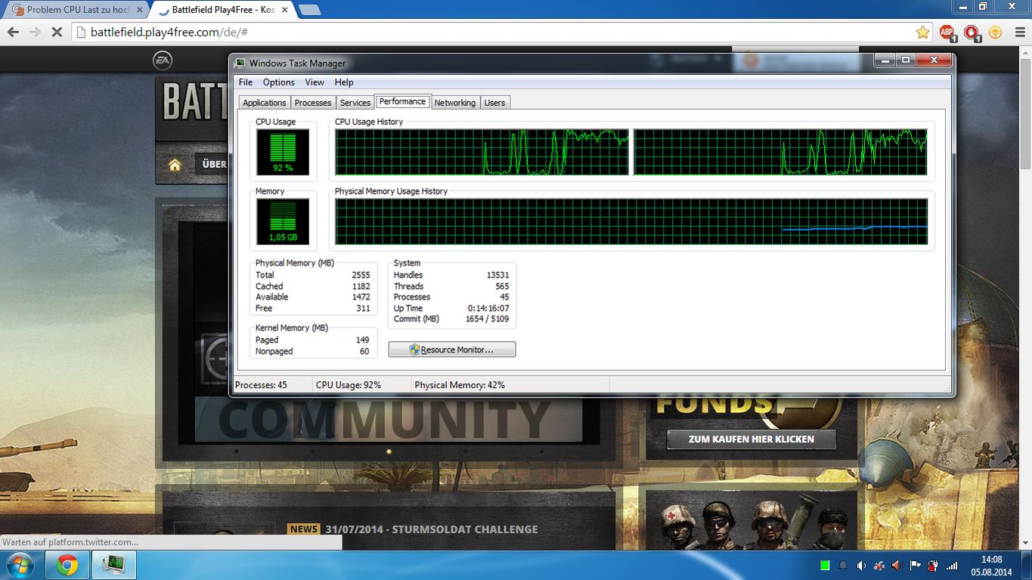
Task: Open the Sturmsoldat Challenge news headline
Action: tap(432, 529)
